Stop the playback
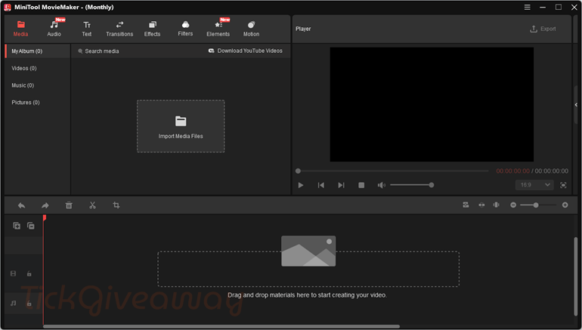Image resolution: width=582 pixels, height=330 pixels. click(x=361, y=185)
